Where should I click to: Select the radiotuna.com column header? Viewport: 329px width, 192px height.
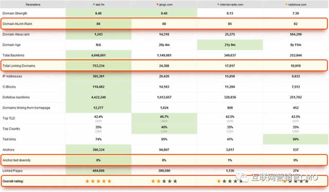coord(297,5)
